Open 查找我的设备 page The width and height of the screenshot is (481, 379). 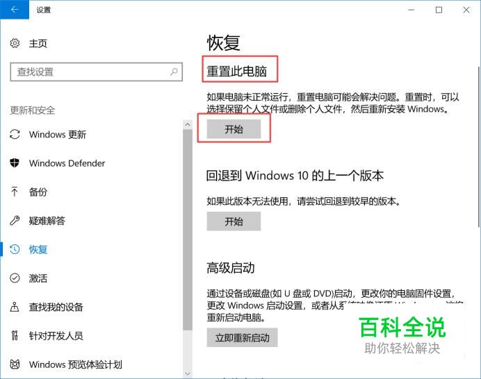click(x=56, y=307)
